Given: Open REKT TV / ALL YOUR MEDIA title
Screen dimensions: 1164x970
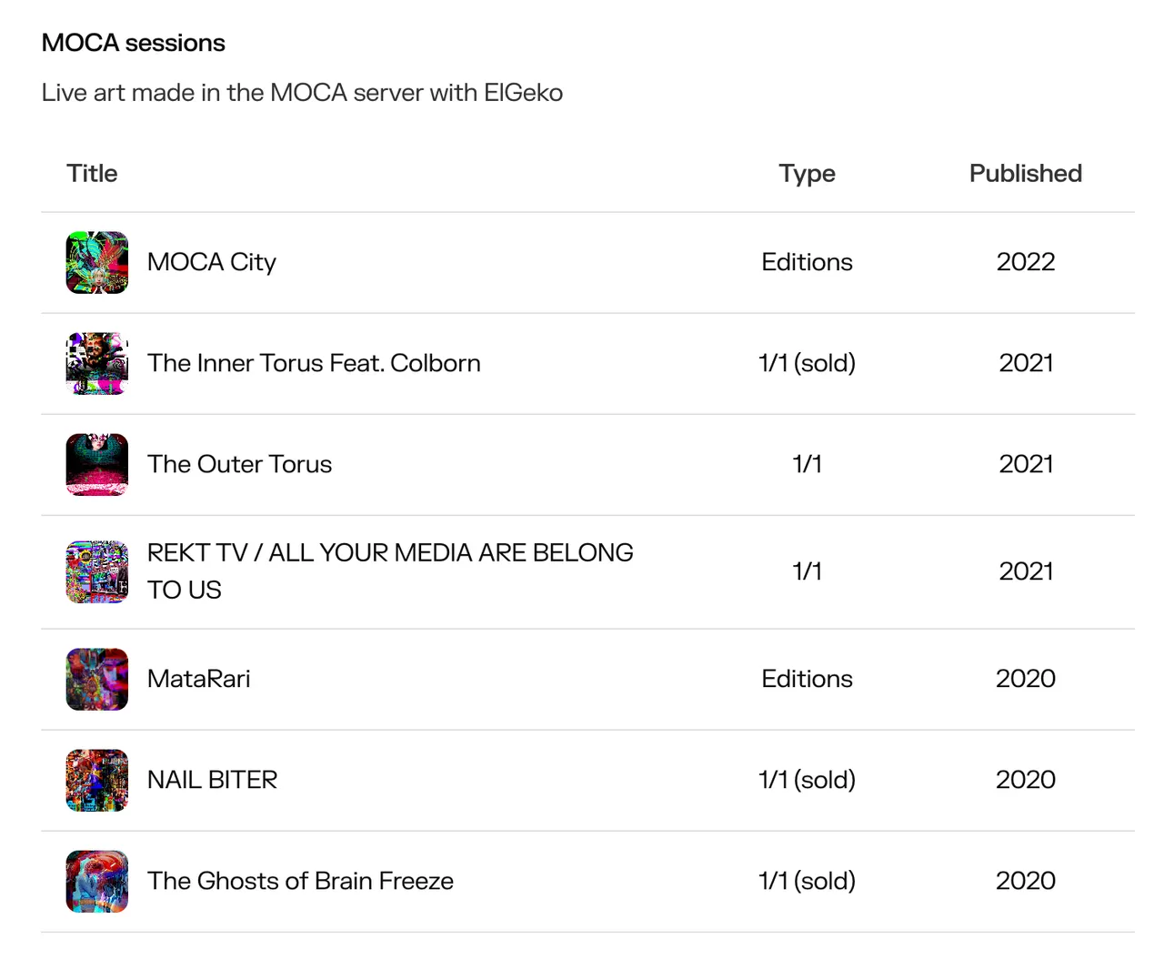Looking at the screenshot, I should pos(390,571).
